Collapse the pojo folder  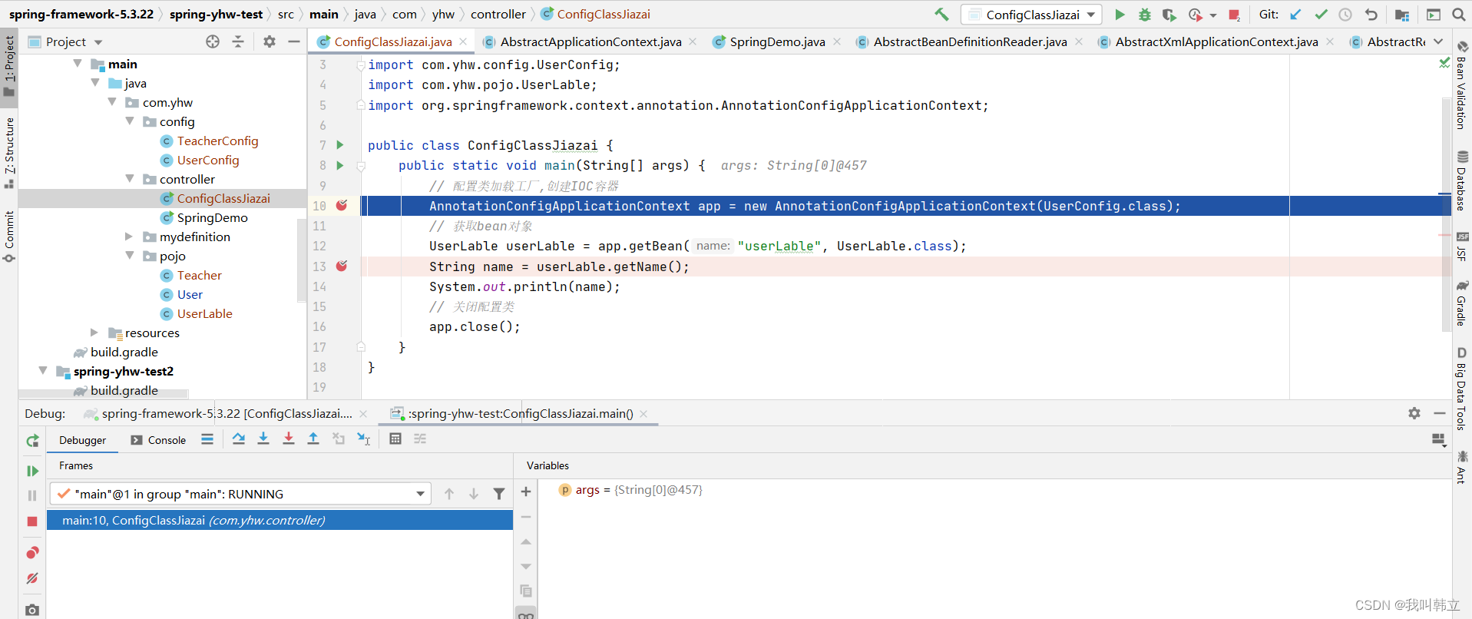[129, 256]
